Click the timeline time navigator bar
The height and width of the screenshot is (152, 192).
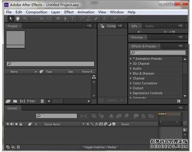pyautogui.click(x=169, y=114)
